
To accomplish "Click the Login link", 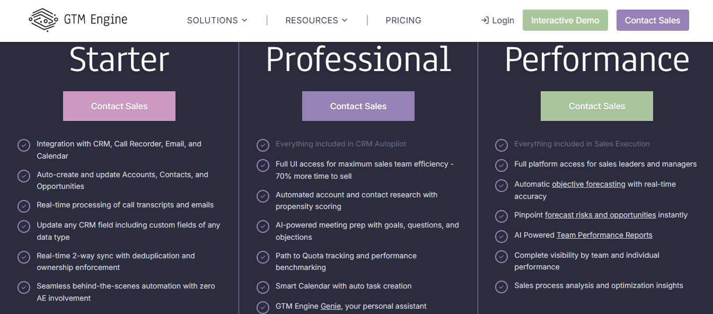I will (x=498, y=20).
